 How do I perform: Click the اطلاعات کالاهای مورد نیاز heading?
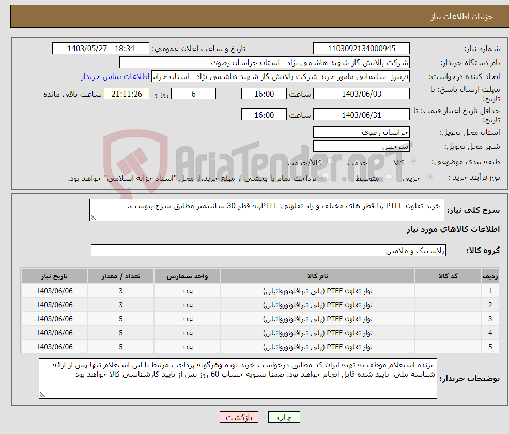click(x=453, y=229)
